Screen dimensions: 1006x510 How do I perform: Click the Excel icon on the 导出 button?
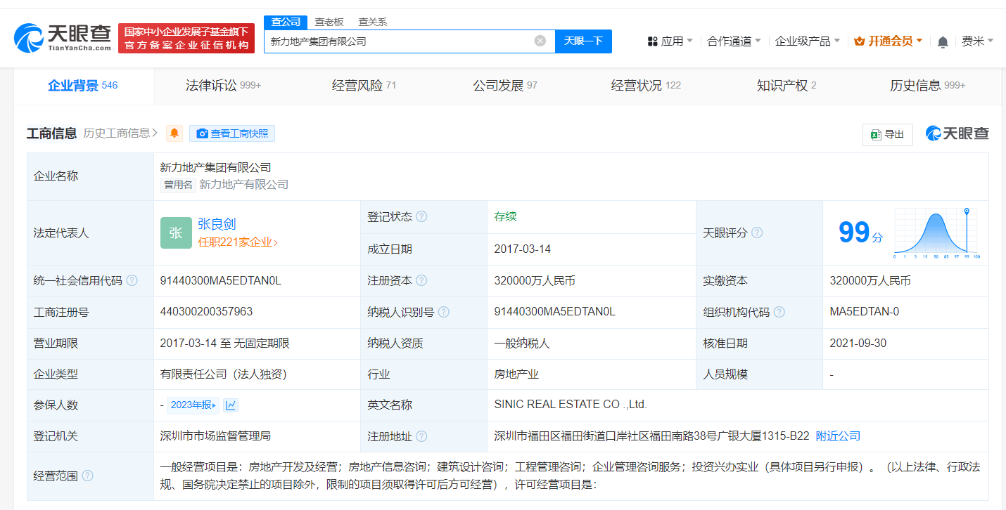coord(877,134)
